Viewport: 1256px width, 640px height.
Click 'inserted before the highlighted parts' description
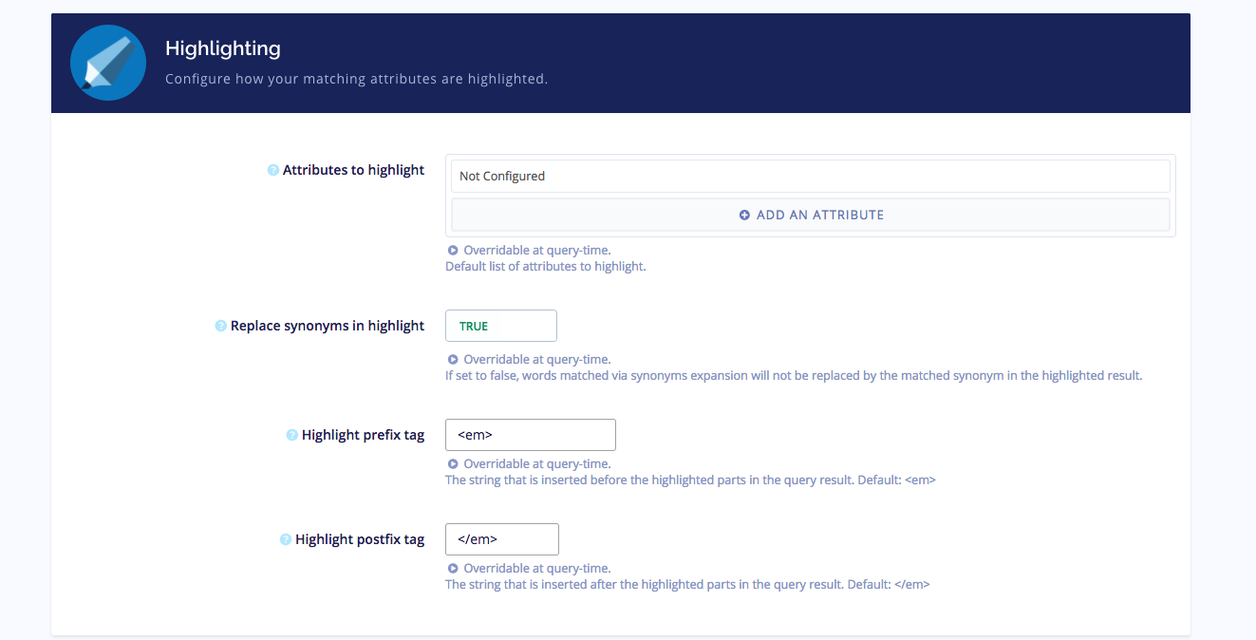point(691,480)
